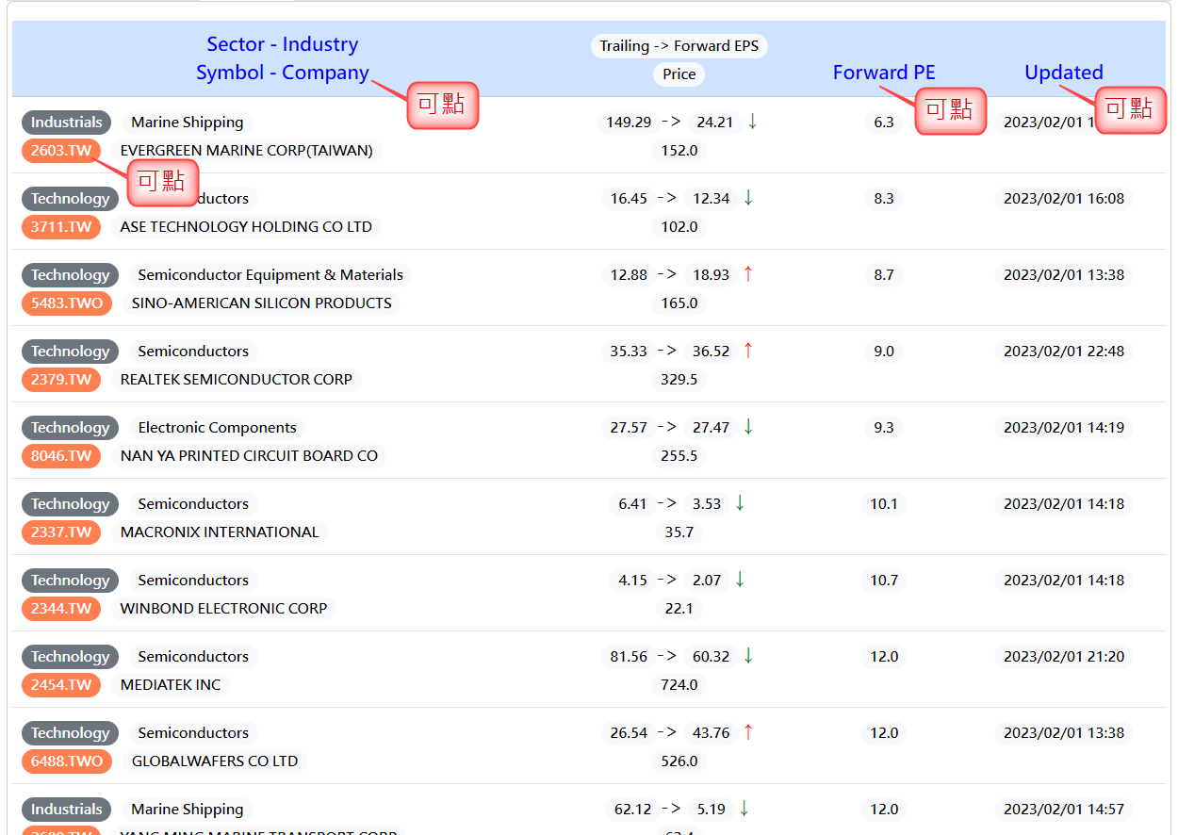
Task: Click the 6488.TWO GlobalWafers symbol
Action: 66,761
